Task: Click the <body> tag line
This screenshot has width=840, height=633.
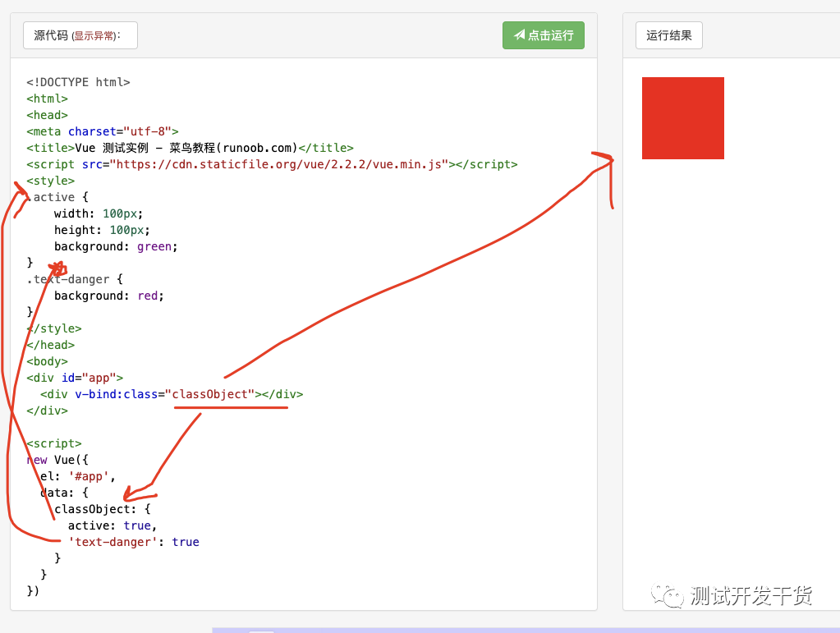Action: 47,361
